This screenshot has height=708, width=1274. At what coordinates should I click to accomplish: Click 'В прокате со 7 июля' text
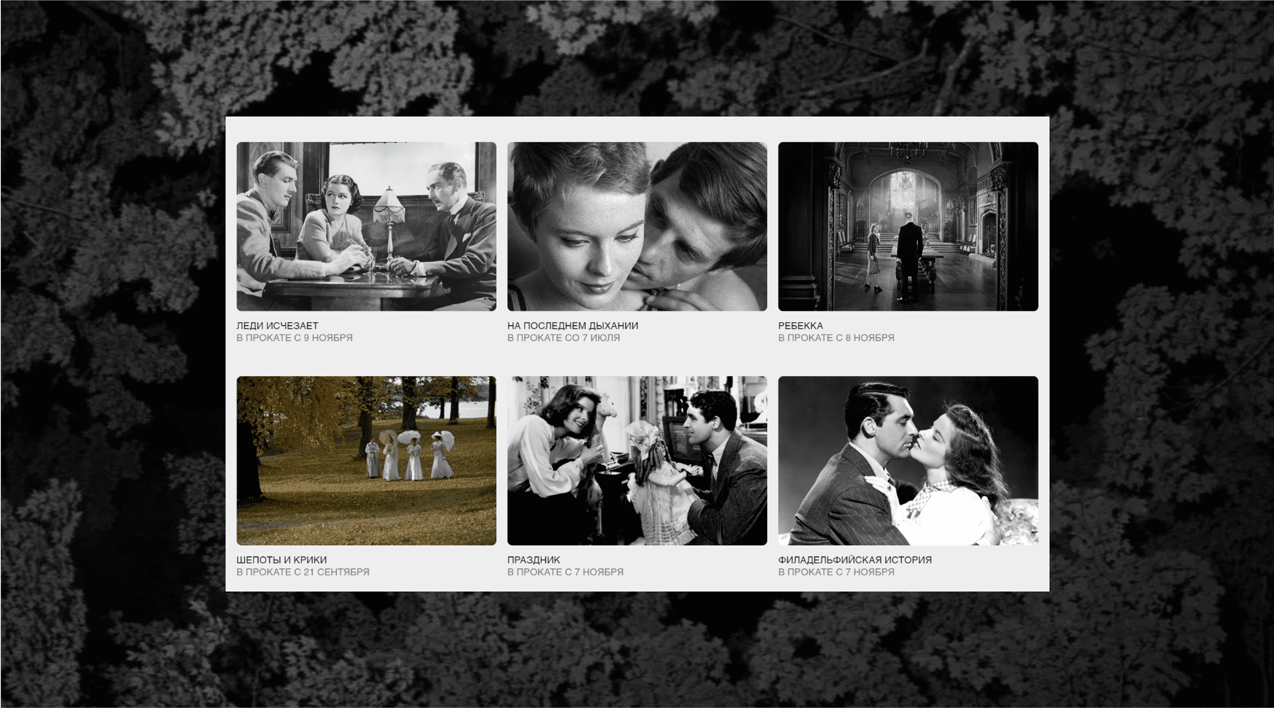[563, 338]
